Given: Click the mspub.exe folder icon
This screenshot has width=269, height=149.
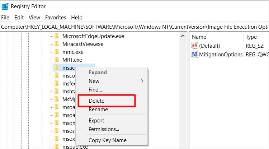Looking at the screenshot, I should (x=57, y=146).
